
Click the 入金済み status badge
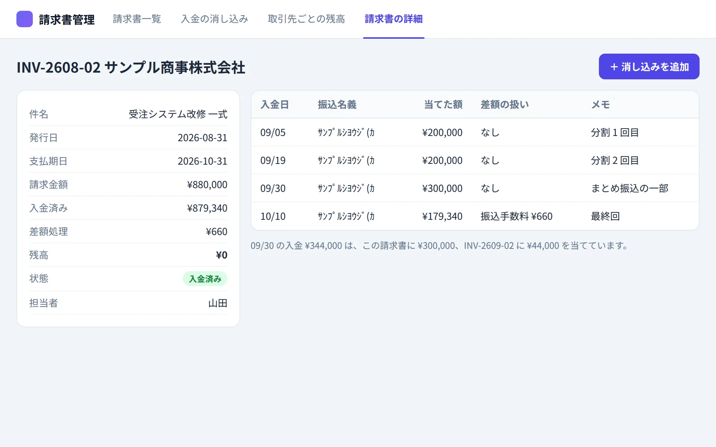pos(205,279)
